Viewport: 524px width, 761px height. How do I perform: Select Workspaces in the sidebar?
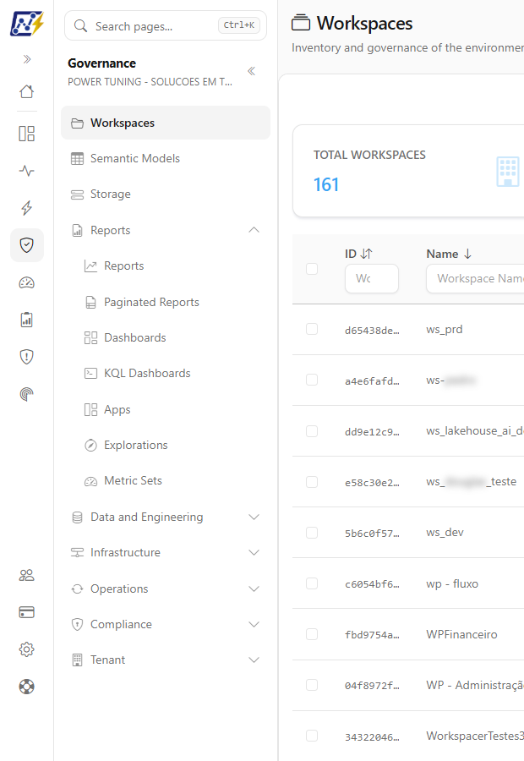coord(166,123)
